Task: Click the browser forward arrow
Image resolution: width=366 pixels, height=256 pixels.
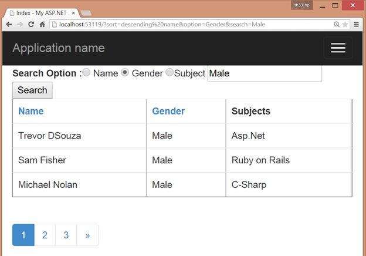Action: (20, 24)
